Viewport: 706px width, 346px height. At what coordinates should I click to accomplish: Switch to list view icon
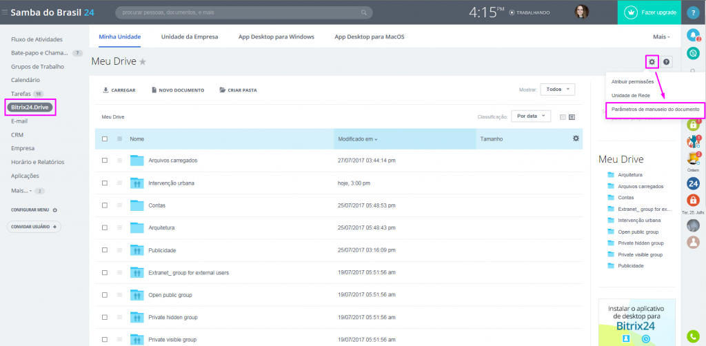pyautogui.click(x=572, y=117)
